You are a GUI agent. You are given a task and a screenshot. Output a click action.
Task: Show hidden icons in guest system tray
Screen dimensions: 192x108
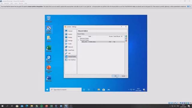(x=129, y=90)
